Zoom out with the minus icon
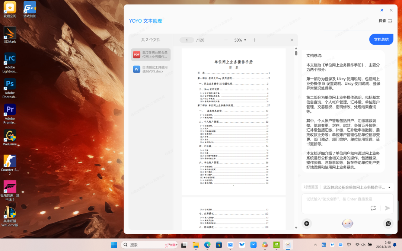Screen dimensions: 402x251 pyautogui.click(x=226, y=40)
